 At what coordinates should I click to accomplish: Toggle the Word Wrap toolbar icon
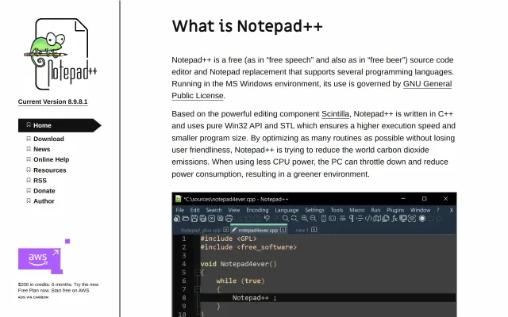pyautogui.click(x=342, y=219)
